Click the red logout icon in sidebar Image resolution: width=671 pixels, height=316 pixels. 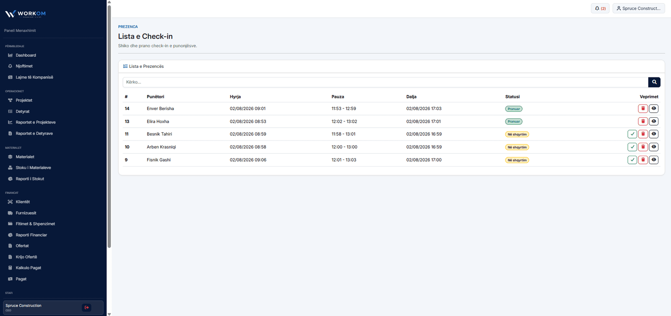[x=87, y=308]
